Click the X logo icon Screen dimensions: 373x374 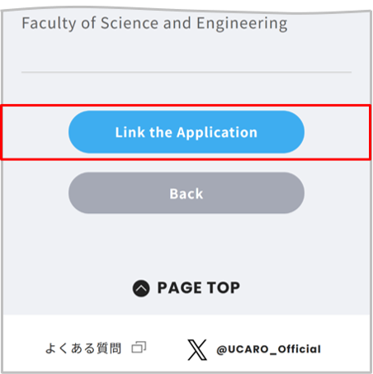pos(197,350)
